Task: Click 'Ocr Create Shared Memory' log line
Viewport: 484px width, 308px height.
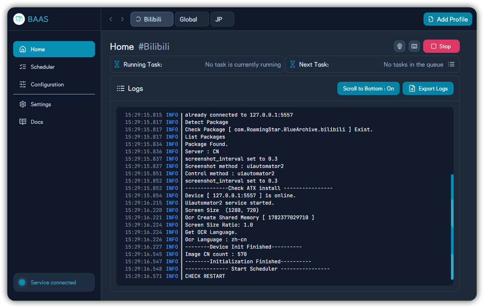Action: (250, 217)
